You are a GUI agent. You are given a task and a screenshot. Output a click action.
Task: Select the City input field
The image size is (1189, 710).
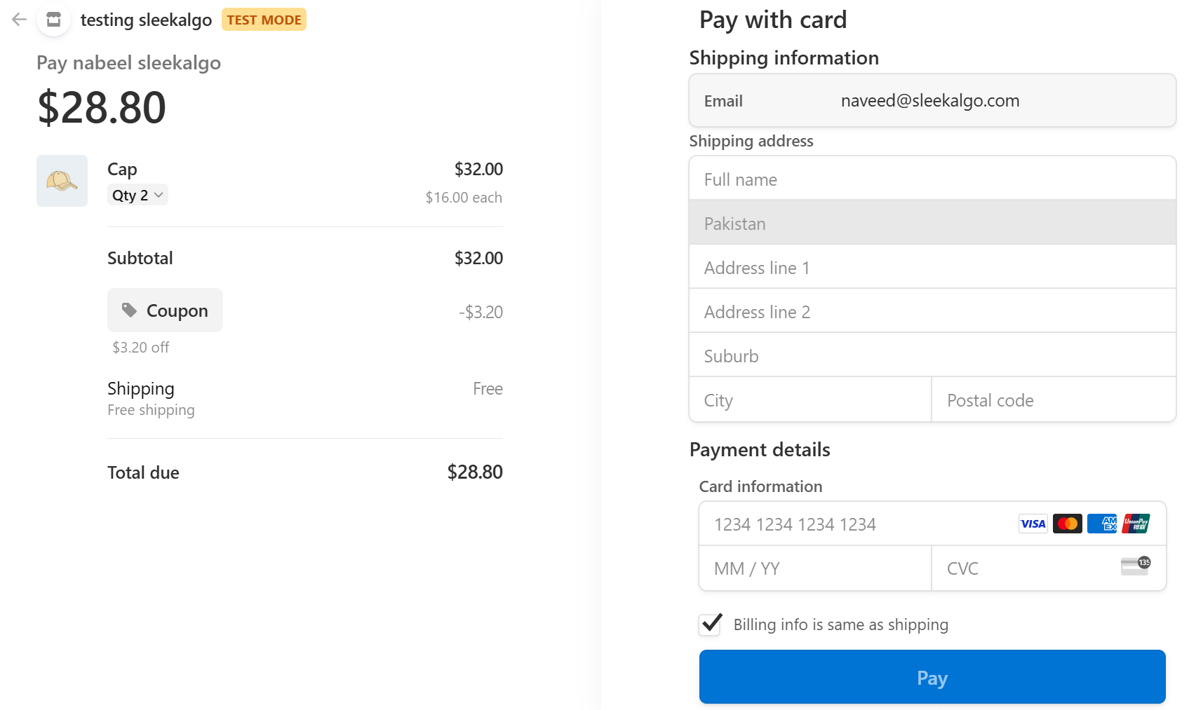coord(810,400)
